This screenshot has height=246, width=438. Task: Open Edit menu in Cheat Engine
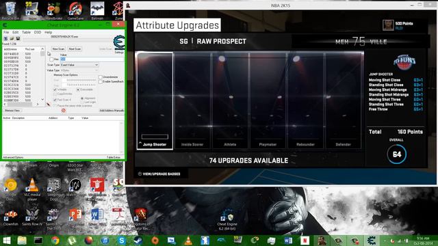15,32
